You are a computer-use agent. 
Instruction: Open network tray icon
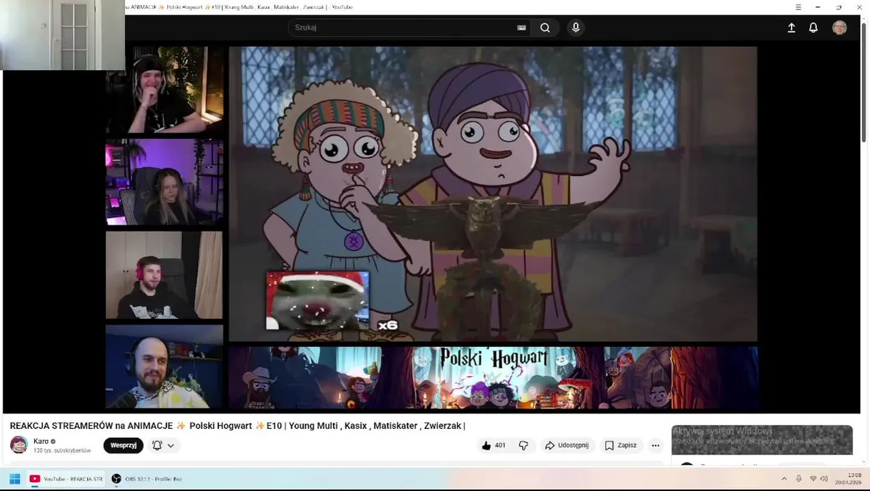pos(813,479)
